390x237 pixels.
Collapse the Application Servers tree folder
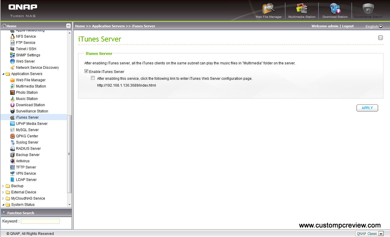[3, 74]
